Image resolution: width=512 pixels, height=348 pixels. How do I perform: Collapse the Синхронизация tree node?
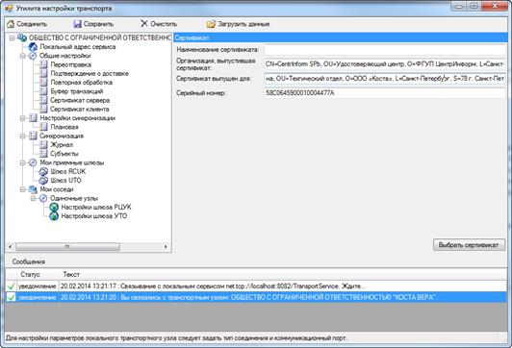click(x=22, y=136)
